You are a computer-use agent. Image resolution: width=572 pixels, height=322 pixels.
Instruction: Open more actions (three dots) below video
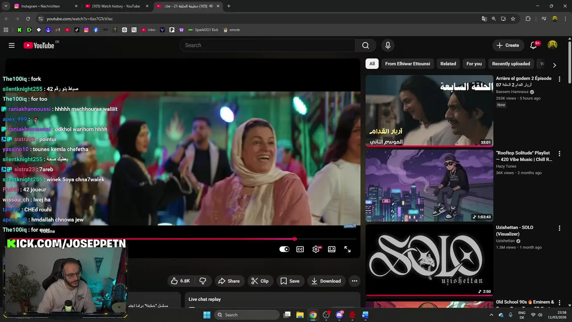click(354, 281)
